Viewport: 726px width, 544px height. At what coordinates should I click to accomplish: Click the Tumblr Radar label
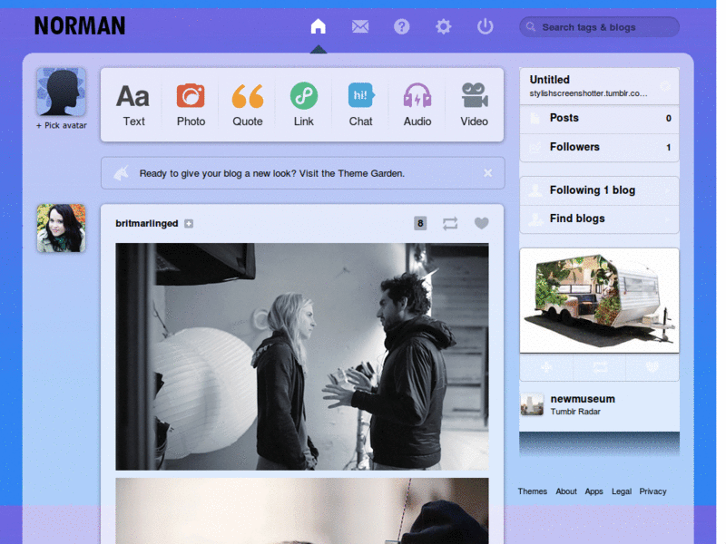click(x=575, y=412)
